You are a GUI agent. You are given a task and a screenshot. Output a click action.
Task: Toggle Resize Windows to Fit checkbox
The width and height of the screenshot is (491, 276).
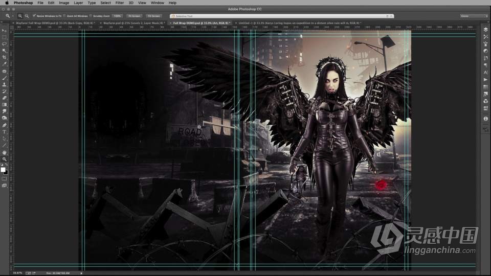click(x=34, y=16)
